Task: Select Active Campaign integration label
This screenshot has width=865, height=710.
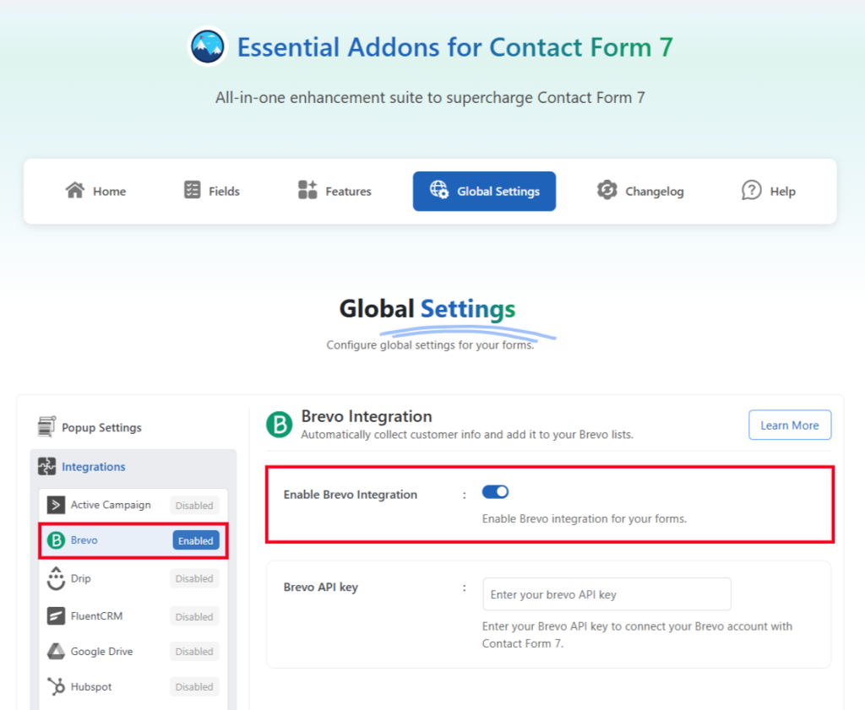Action: point(111,505)
